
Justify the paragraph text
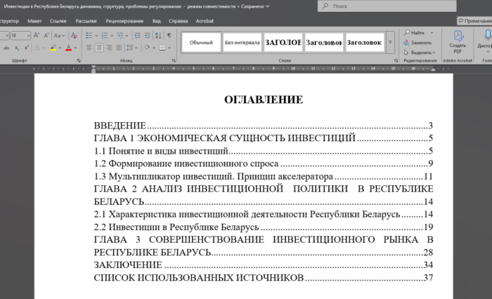119,48
